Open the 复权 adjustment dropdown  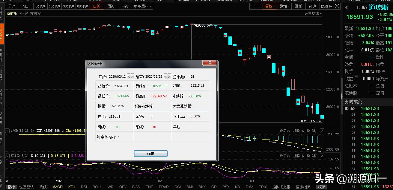click(x=270, y=6)
